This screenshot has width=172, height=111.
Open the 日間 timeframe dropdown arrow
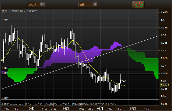click(x=95, y=4)
